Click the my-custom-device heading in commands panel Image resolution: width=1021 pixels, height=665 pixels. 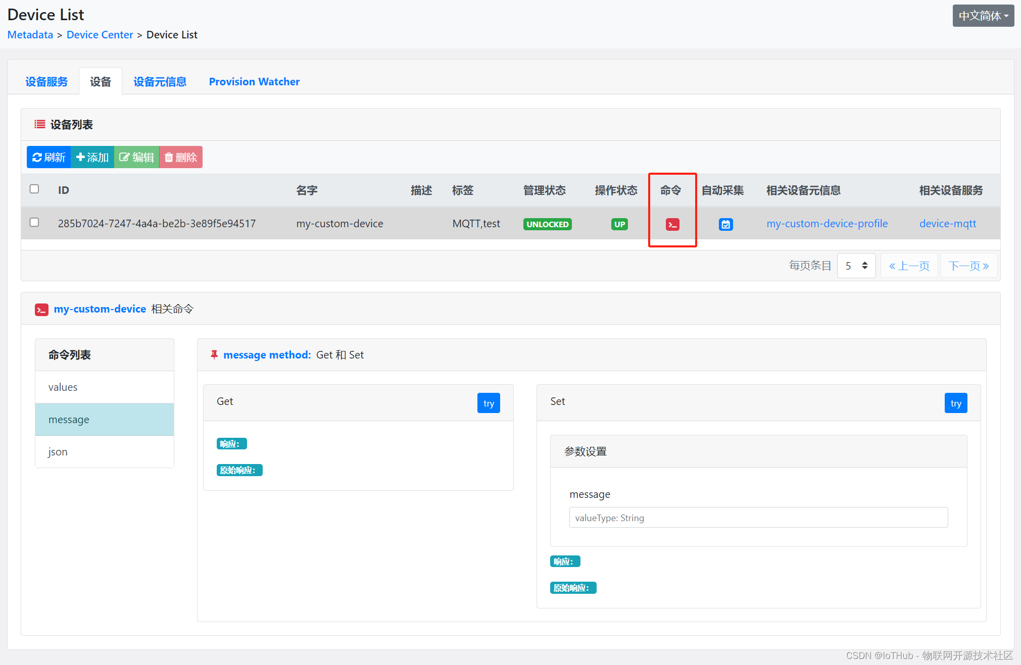tap(100, 309)
